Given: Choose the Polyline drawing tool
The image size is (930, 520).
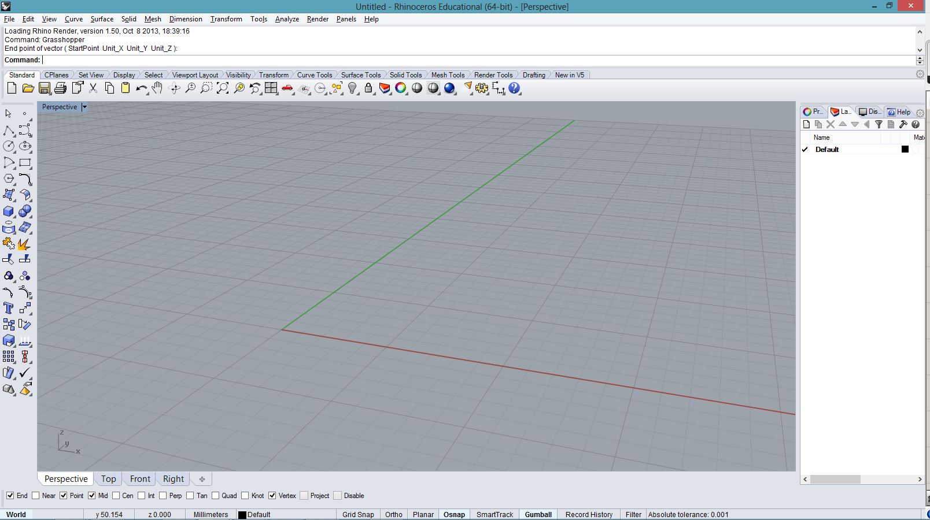Looking at the screenshot, I should click(x=9, y=131).
